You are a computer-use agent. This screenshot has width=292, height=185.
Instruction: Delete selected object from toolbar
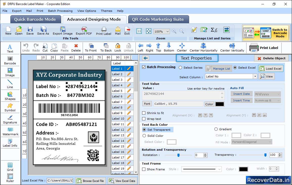point(76,48)
